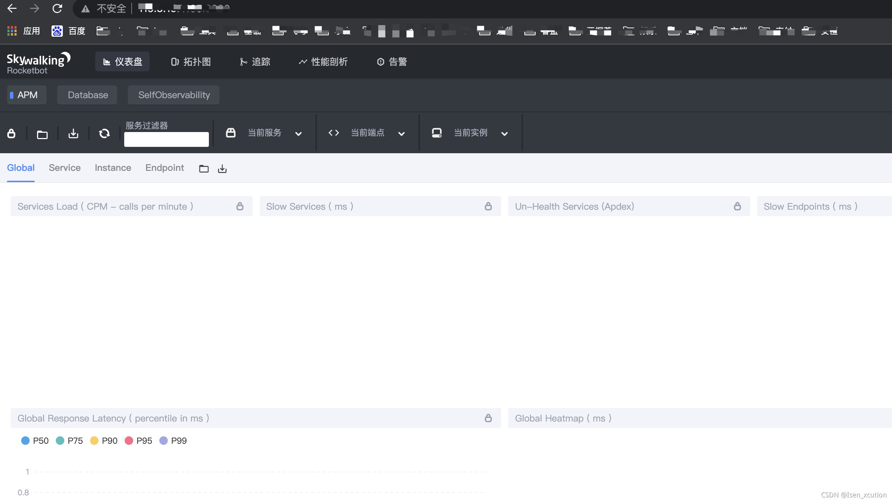Click the download export icon in toolbar
The height and width of the screenshot is (502, 892).
73,133
